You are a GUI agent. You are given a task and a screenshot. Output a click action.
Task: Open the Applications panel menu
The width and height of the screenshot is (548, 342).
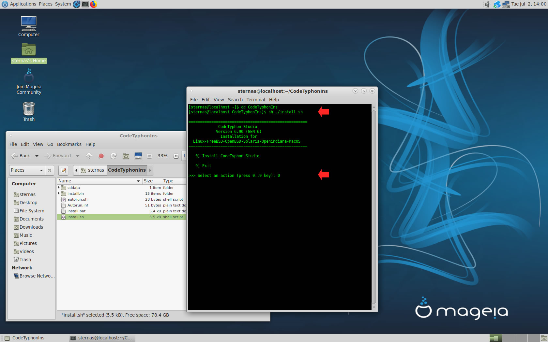[23, 4]
